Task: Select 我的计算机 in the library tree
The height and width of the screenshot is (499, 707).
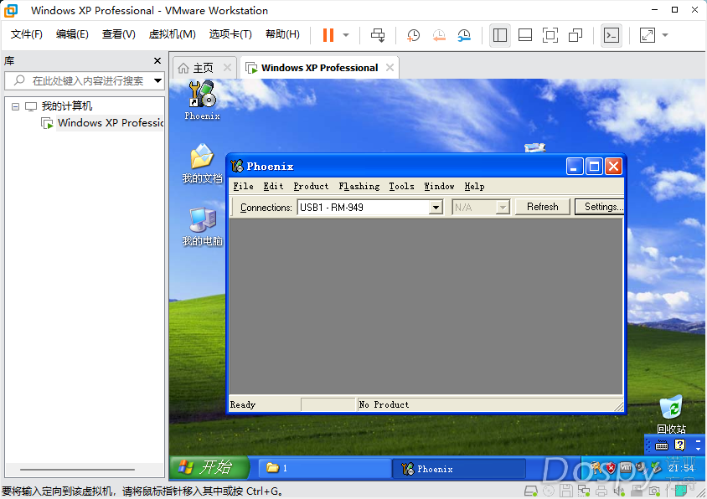Action: [x=67, y=106]
